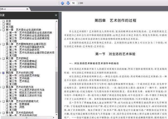This screenshot has height=119, width=168.
Task: Click page icon beside 第三章 bookmark
Action: [4, 58]
